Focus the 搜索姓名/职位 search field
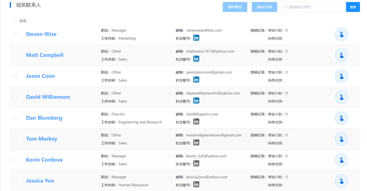Viewport: 367px width, 191px height. coord(313,7)
